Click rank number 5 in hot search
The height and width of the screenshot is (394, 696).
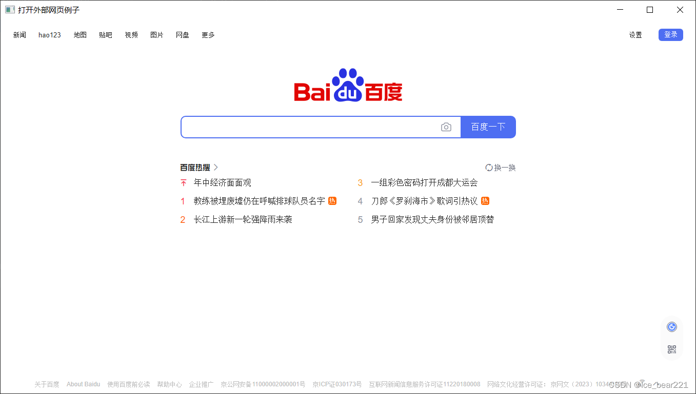tap(360, 220)
